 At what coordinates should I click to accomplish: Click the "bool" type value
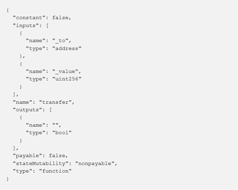(62, 132)
